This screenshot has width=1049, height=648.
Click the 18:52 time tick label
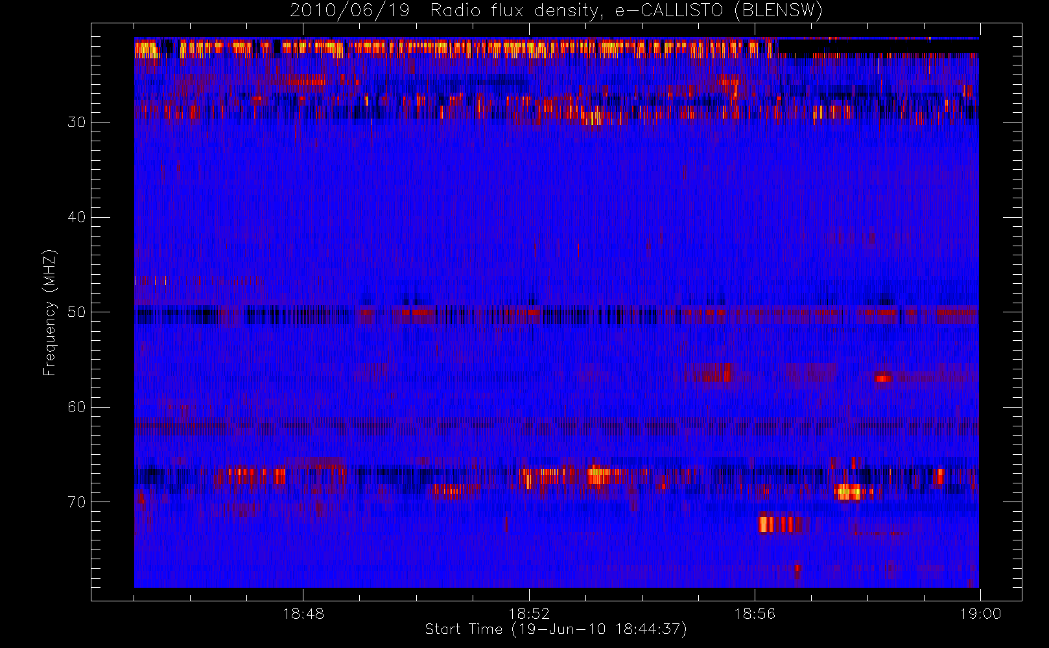pos(529,614)
